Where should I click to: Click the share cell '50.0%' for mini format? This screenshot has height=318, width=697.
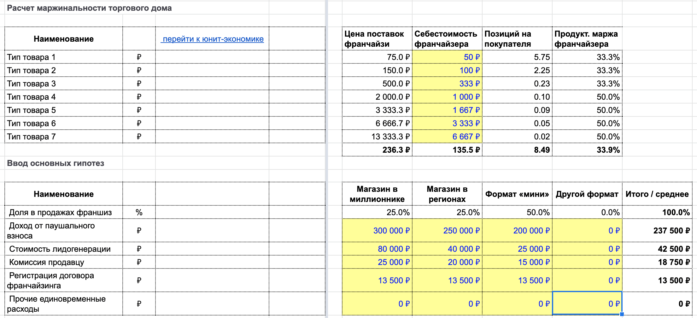tap(517, 212)
